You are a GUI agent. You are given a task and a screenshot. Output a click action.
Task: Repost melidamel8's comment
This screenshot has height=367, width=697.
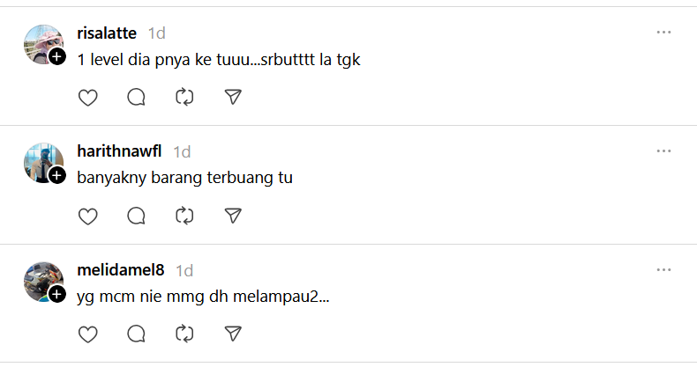pos(184,334)
